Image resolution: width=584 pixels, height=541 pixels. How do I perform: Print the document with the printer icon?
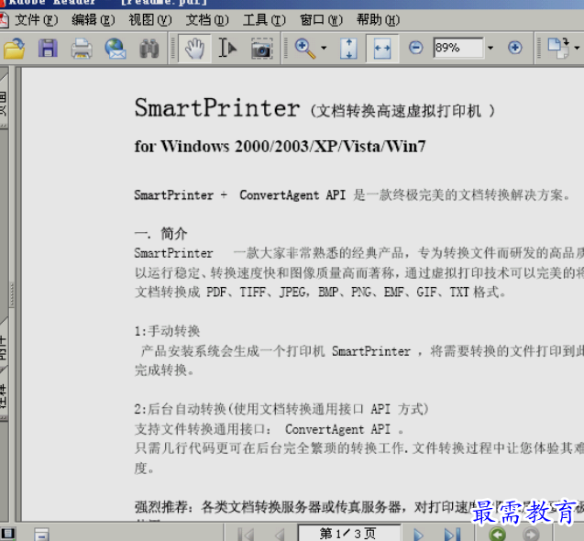point(82,49)
